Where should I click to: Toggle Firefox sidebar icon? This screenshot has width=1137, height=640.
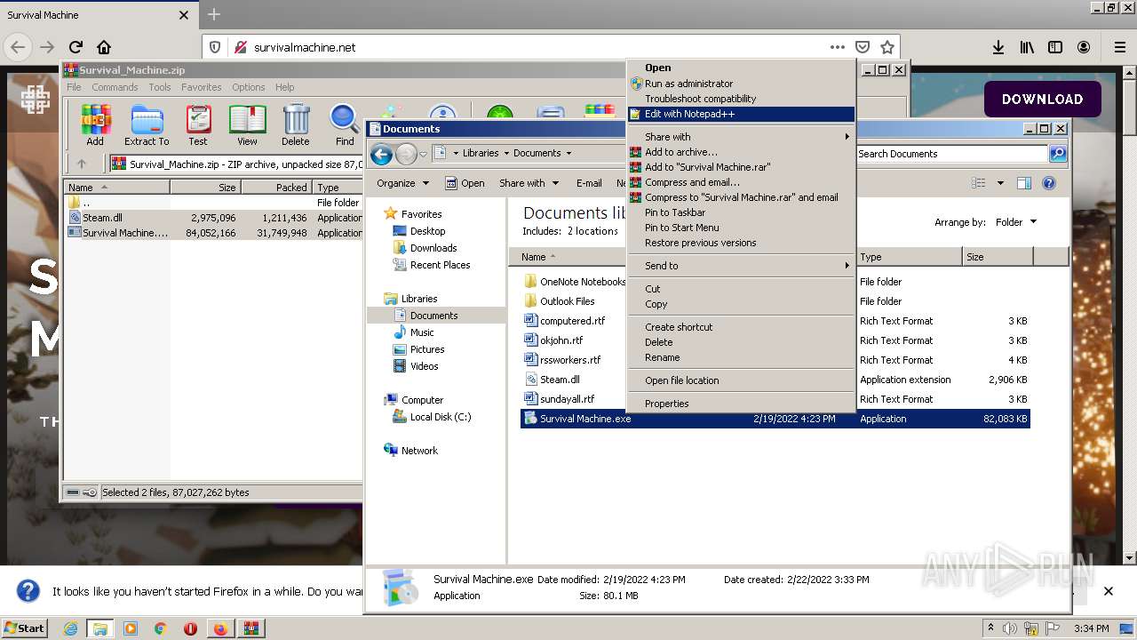[x=1055, y=47]
